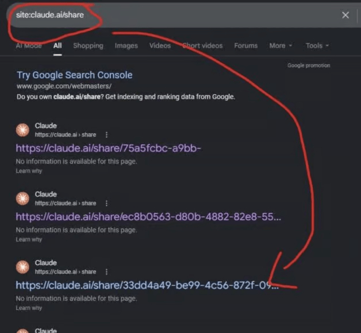Click the Google promotion label
The height and width of the screenshot is (333, 361).
click(x=309, y=65)
